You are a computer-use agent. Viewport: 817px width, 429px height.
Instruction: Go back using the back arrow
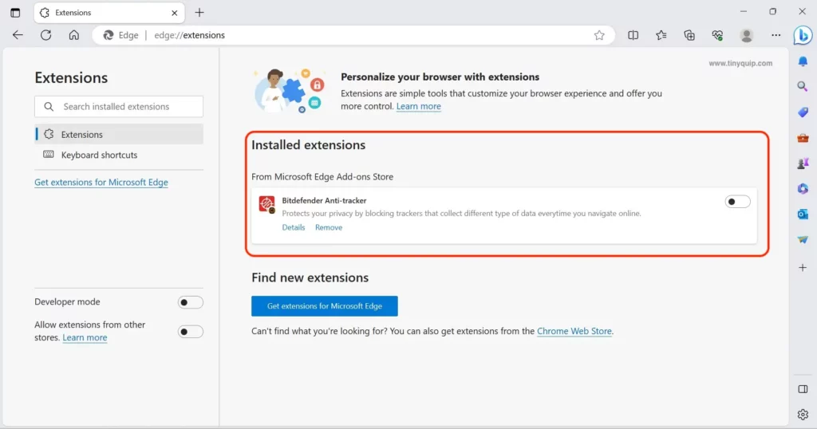pyautogui.click(x=18, y=35)
